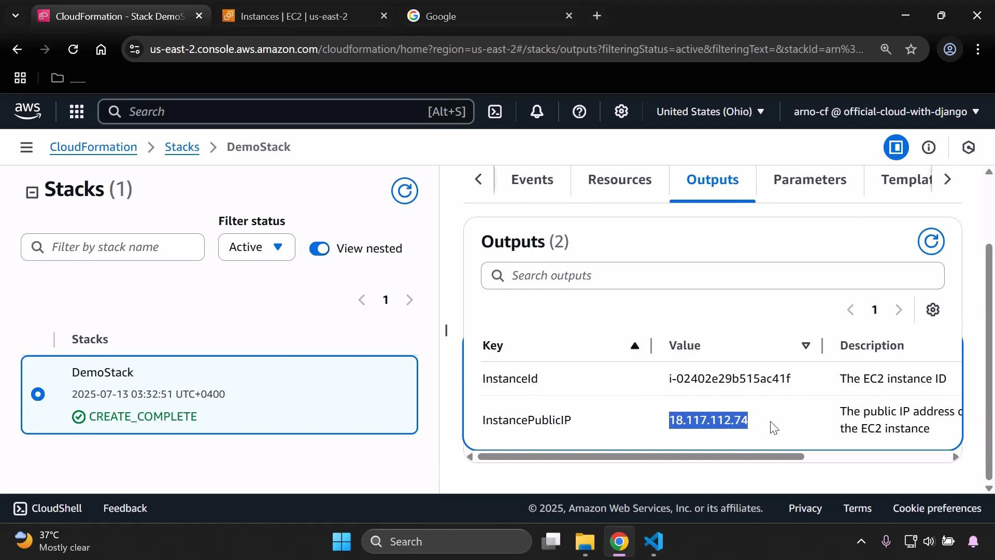Open the CloudFormation breadcrumb link
995x560 pixels.
[x=93, y=147]
